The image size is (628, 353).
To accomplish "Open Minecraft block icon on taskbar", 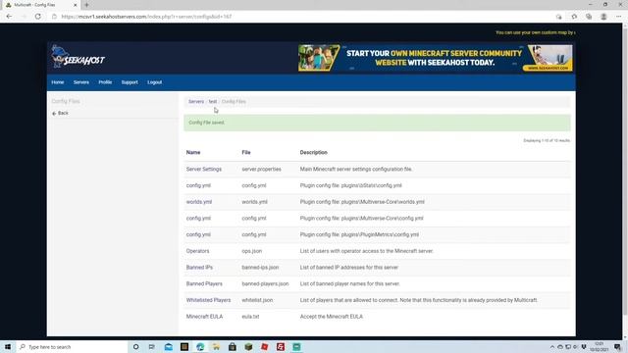I will pos(248,346).
